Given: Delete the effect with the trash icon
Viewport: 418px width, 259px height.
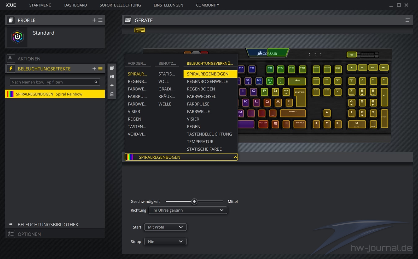Looking at the screenshot, I should [112, 94].
